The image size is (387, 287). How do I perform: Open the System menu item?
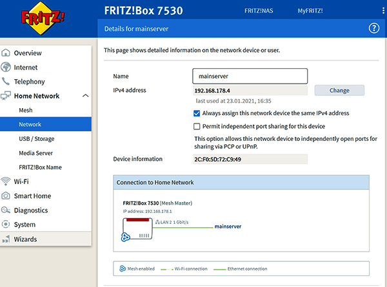(46, 224)
